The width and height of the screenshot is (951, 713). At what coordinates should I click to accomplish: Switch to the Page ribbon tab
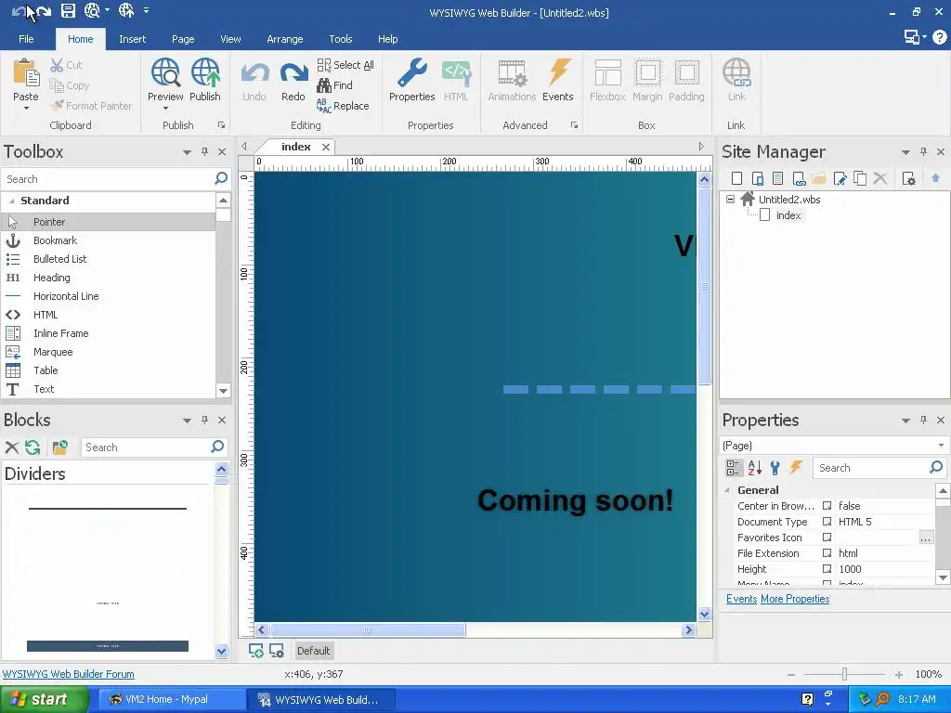(183, 39)
